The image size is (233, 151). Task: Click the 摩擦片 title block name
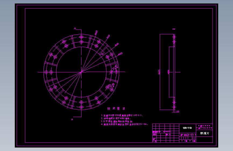[x=205, y=133]
